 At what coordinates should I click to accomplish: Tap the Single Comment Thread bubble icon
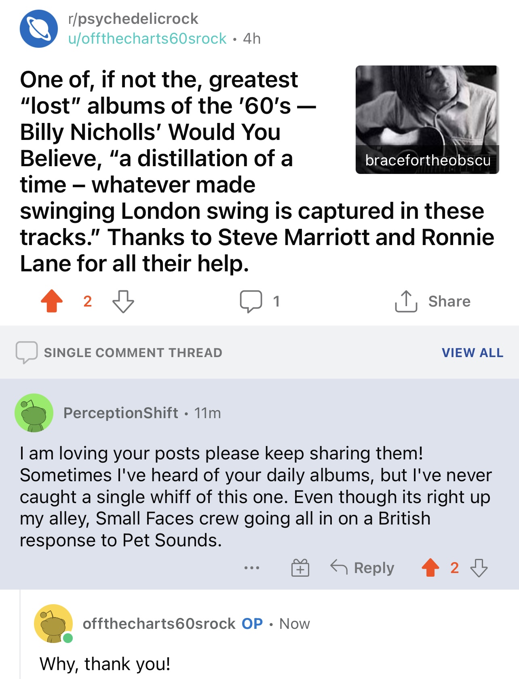point(26,352)
